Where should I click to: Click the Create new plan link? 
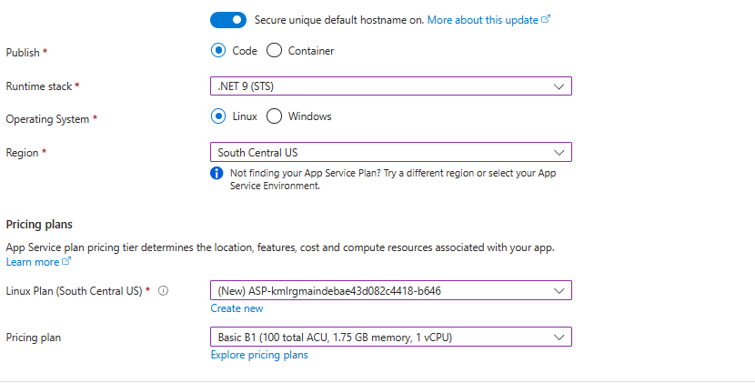[x=237, y=308]
